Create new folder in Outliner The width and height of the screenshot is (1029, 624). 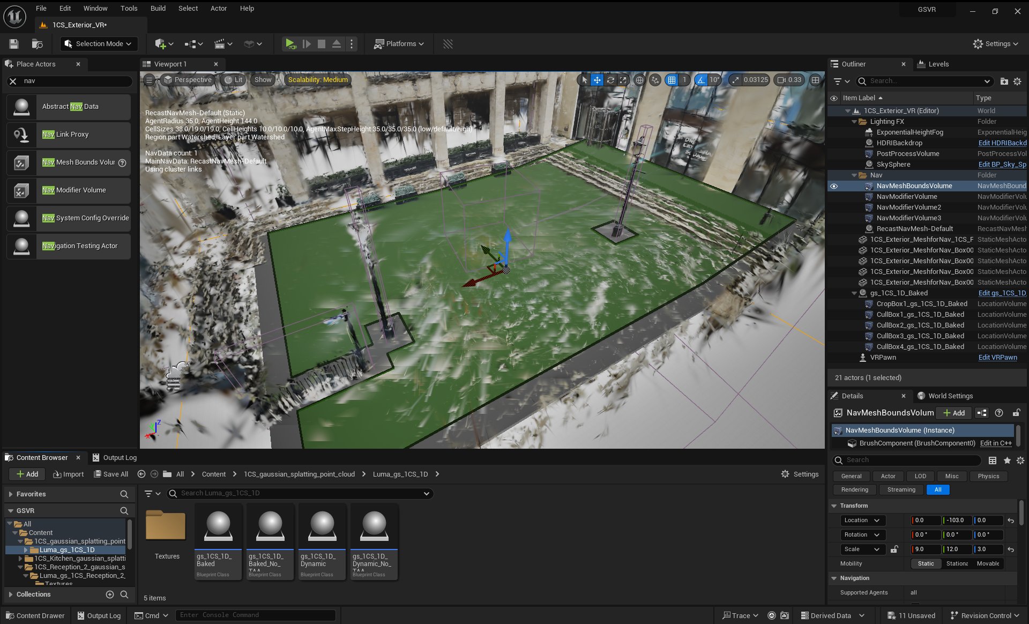1004,81
